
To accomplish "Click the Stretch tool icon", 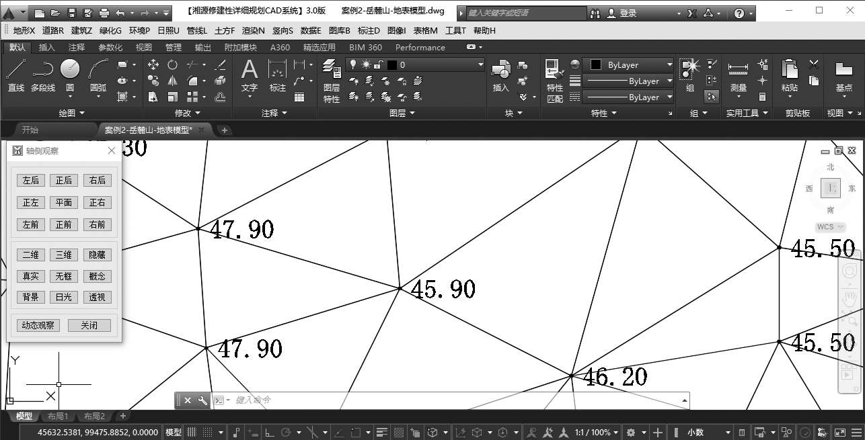I will pyautogui.click(x=153, y=97).
